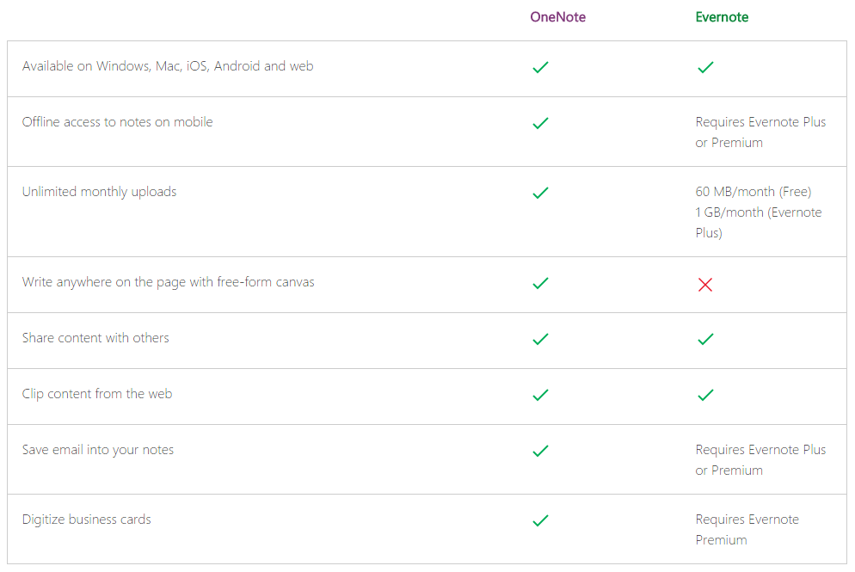
Task: Click "Offline access to notes on mobile" text
Action: click(117, 122)
